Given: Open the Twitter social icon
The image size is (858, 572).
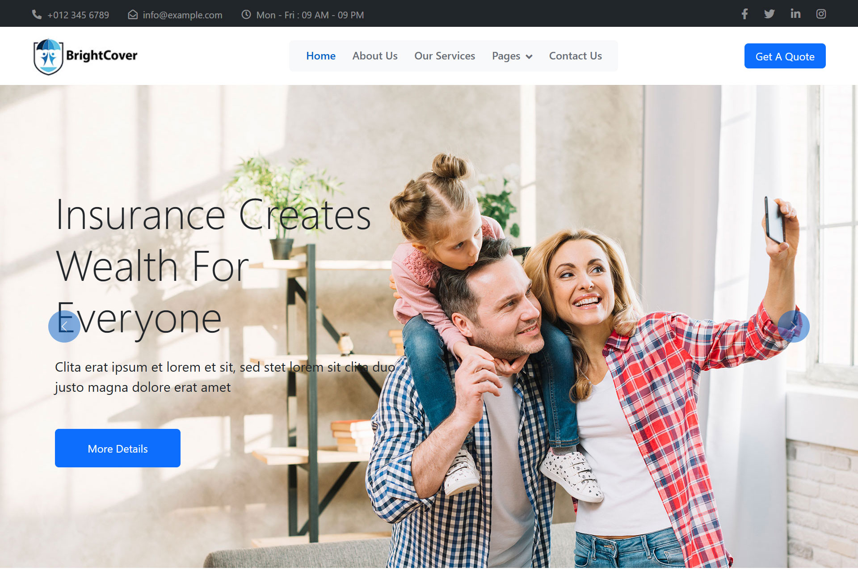Looking at the screenshot, I should (769, 14).
